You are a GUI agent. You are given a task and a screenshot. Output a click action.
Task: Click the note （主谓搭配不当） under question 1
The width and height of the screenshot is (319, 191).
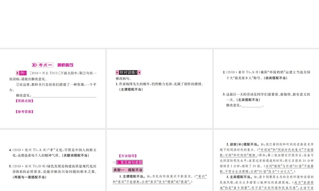131,89
